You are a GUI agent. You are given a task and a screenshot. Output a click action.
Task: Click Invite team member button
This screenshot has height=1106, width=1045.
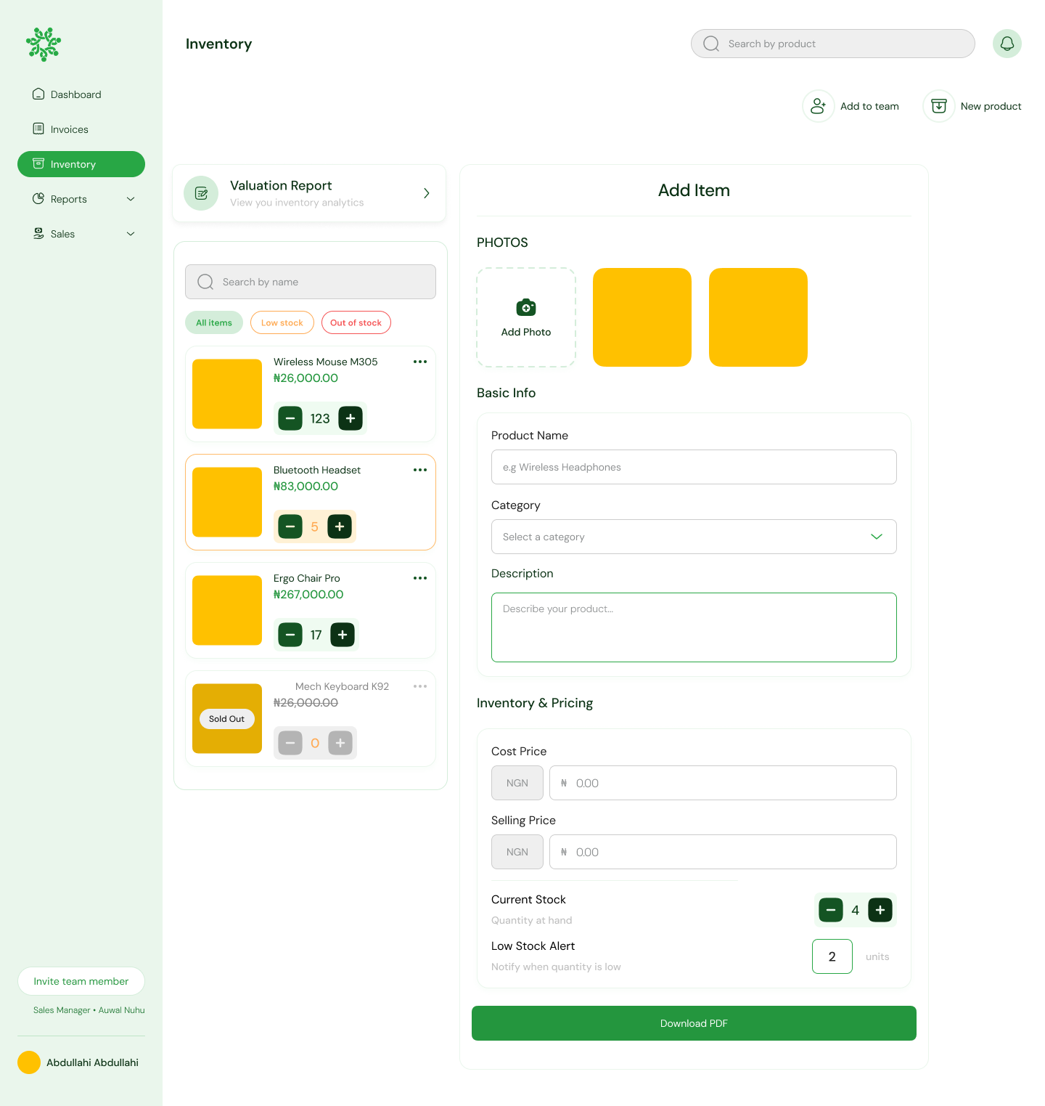pos(81,981)
